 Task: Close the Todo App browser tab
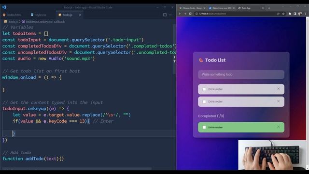point(263,8)
